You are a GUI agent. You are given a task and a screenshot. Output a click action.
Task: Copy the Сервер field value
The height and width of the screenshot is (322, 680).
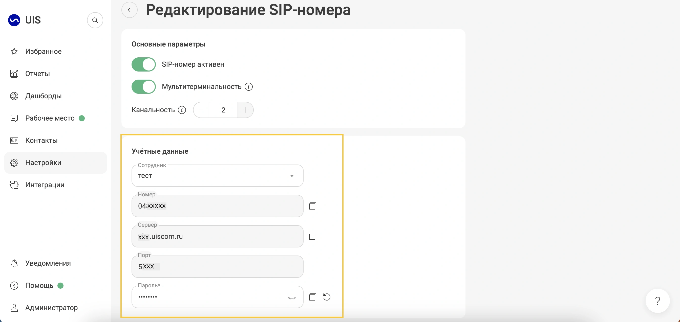coord(312,236)
